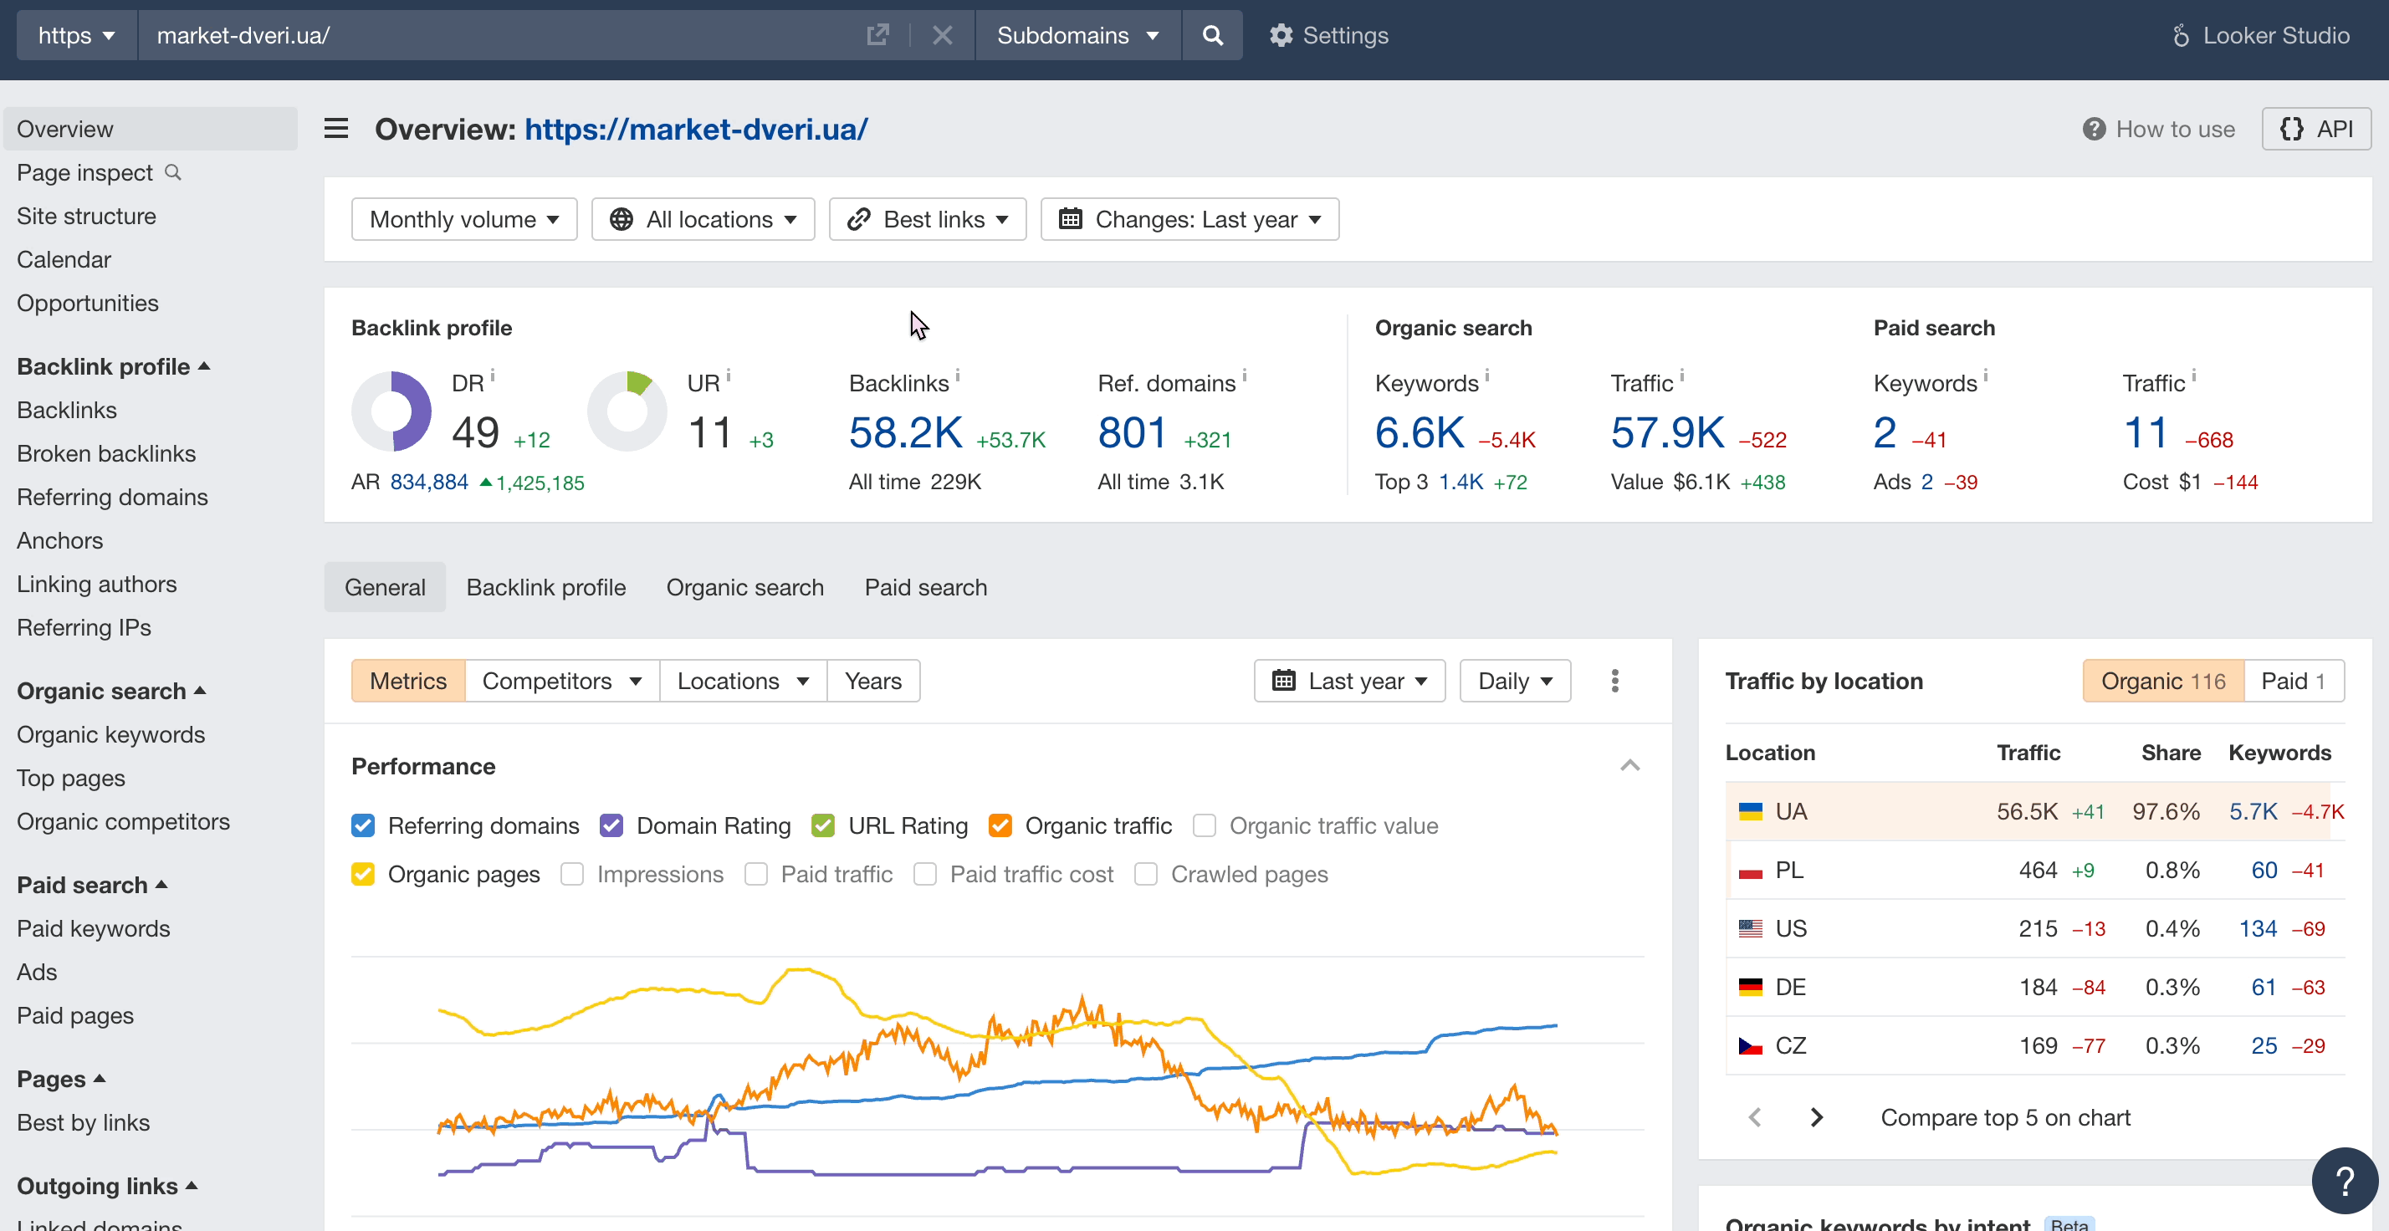Open the sidebar hamburger menu icon

coord(335,128)
